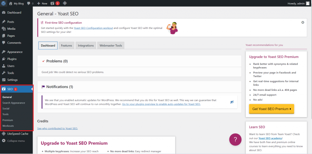Open Yoast SEO academy link
Image resolution: width=312 pixels, height=154 pixels.
click(270, 138)
